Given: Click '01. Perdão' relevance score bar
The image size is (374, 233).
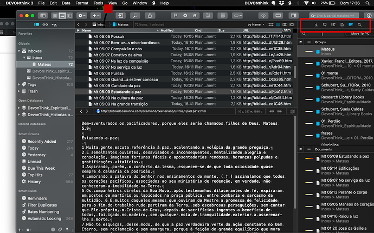Looking at the screenshot, I should click(309, 123).
